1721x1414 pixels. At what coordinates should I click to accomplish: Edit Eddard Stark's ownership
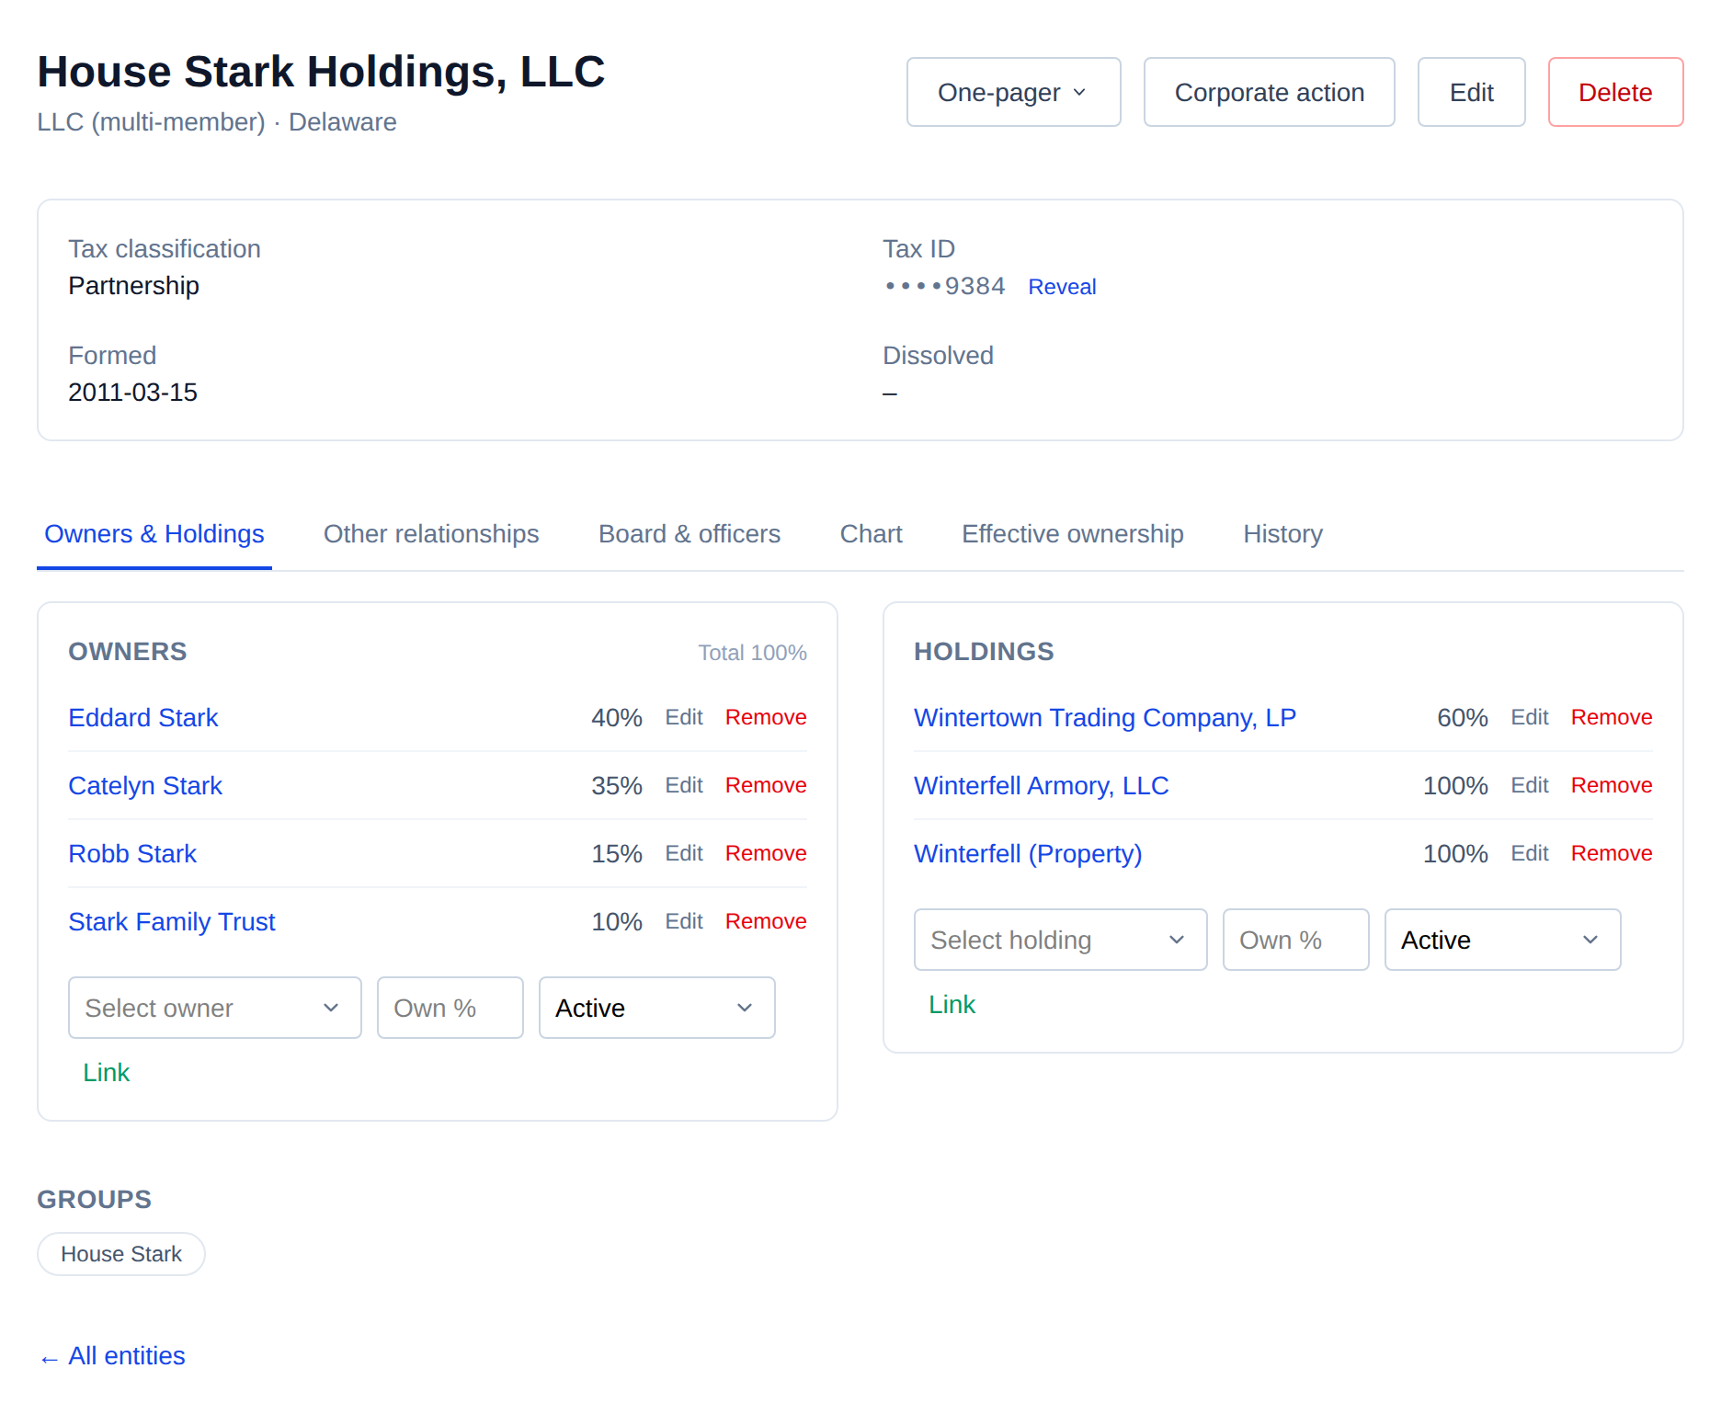coord(684,717)
